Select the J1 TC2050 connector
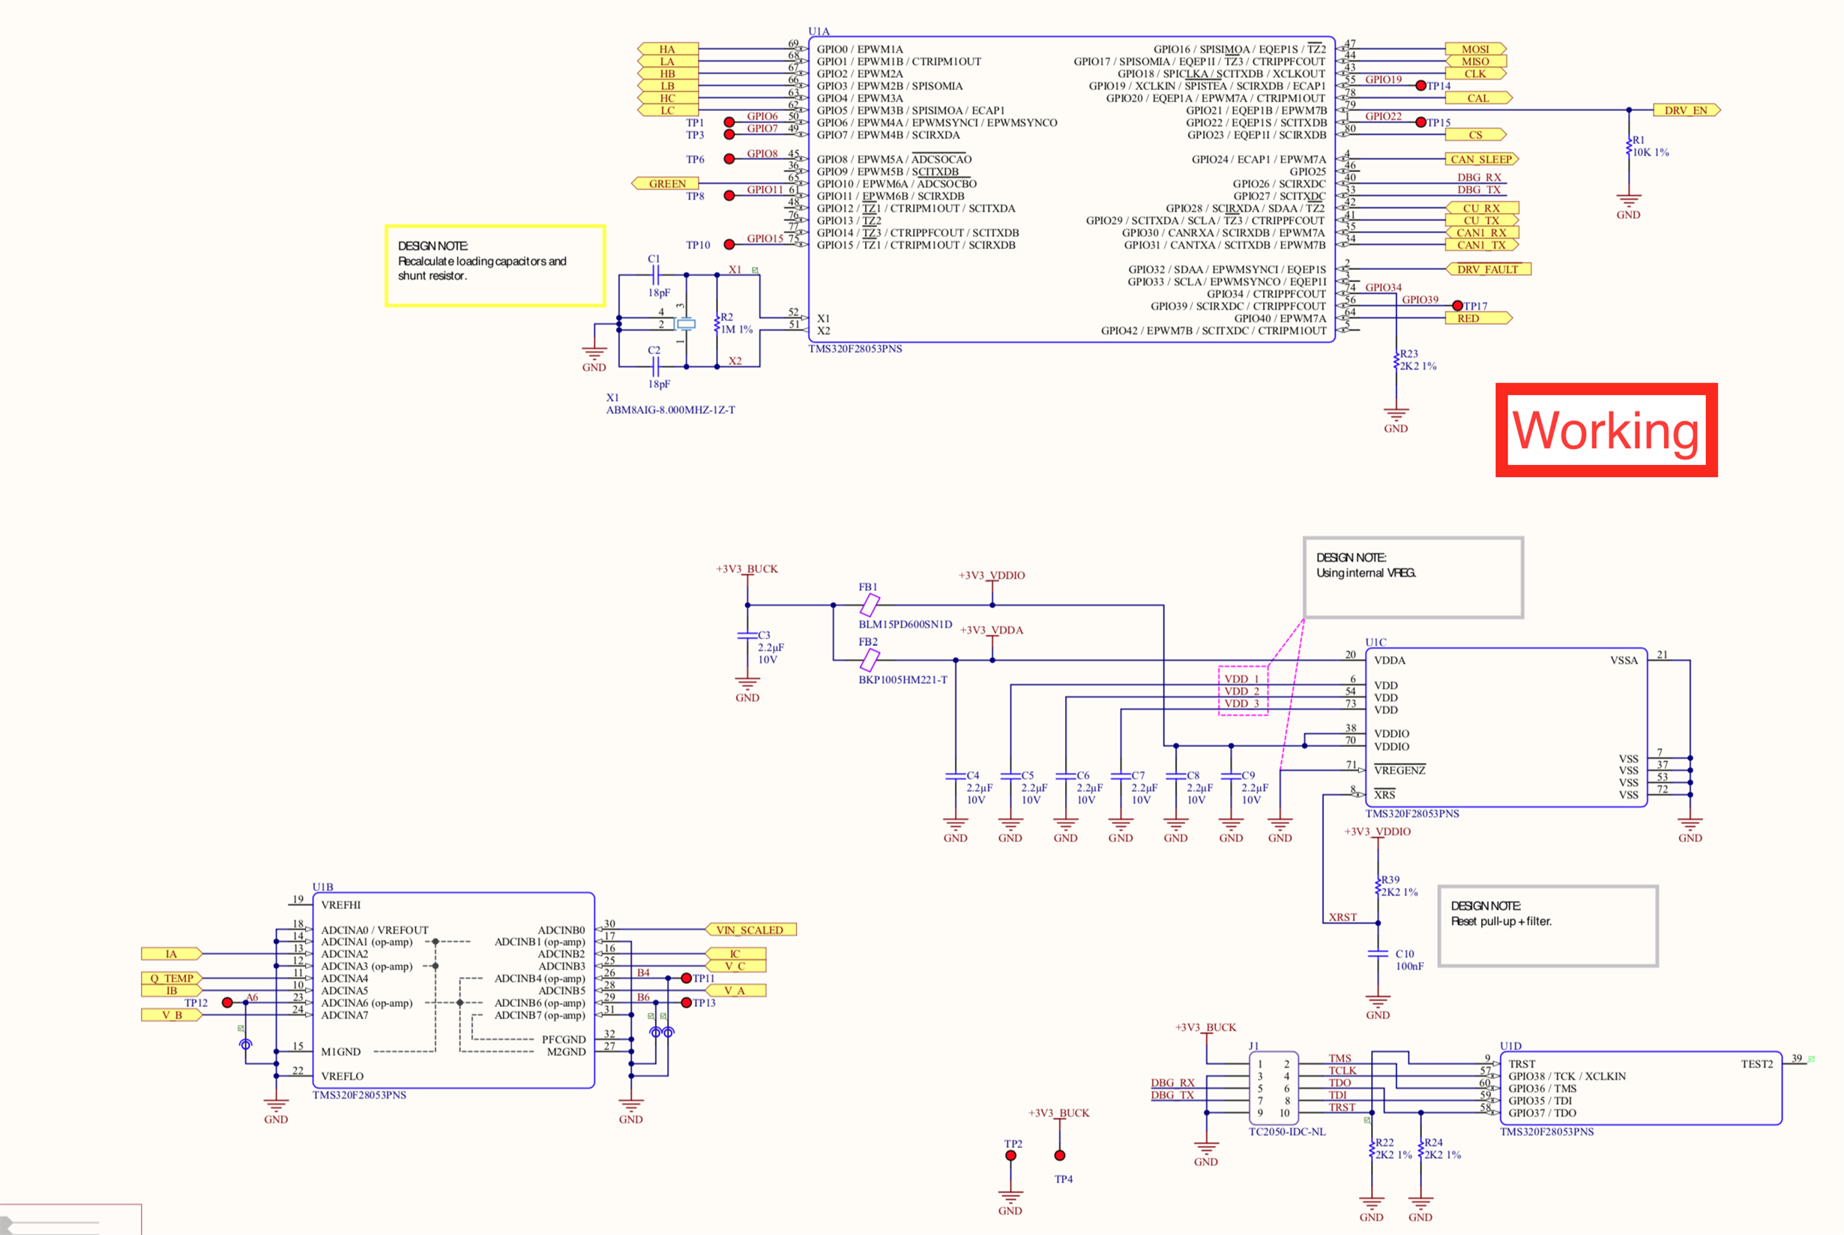Viewport: 1844px width, 1235px height. coord(1274,1088)
